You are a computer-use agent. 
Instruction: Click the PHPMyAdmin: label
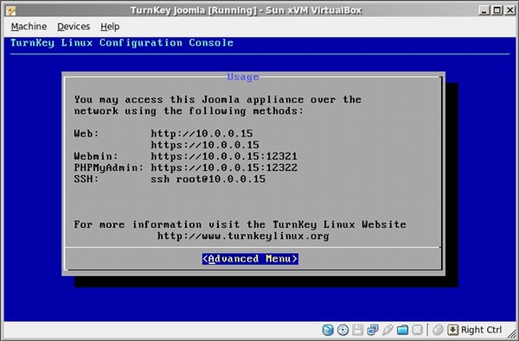click(109, 167)
